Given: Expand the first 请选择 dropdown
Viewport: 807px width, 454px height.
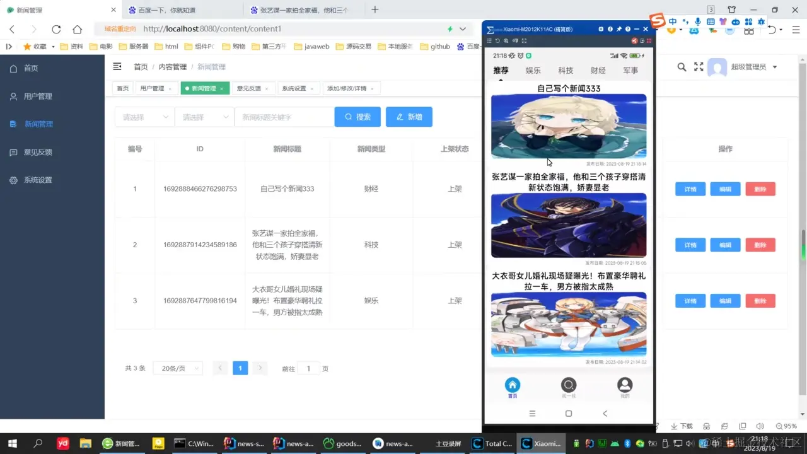Looking at the screenshot, I should coord(144,117).
